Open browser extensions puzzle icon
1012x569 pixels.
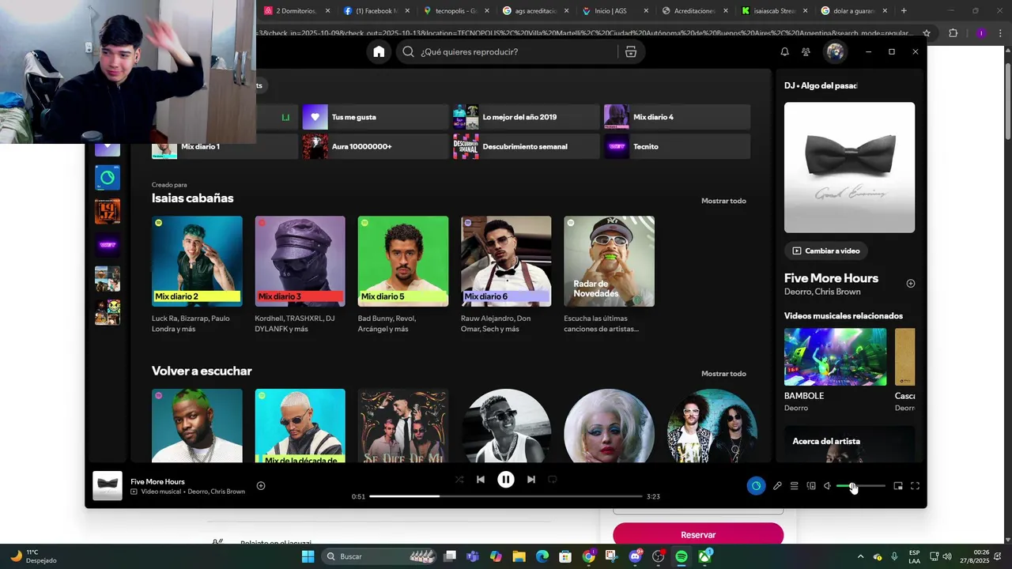point(953,33)
